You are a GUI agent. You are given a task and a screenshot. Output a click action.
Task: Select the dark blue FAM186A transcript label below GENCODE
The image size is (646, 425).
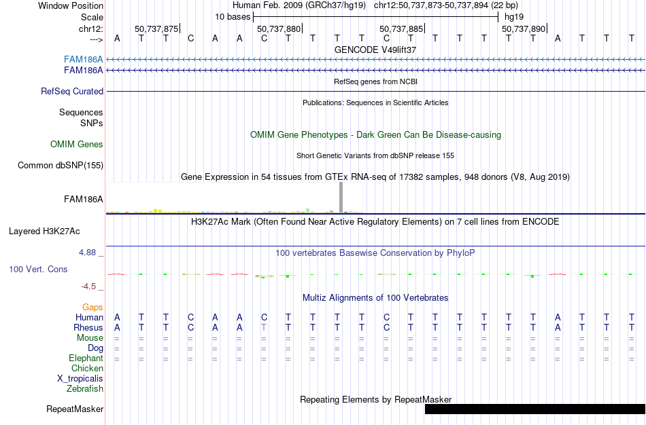[x=83, y=71]
